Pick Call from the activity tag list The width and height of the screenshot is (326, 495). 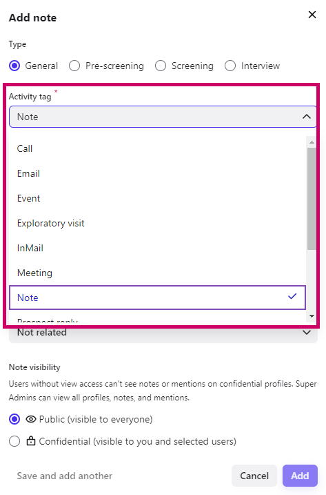coord(157,148)
